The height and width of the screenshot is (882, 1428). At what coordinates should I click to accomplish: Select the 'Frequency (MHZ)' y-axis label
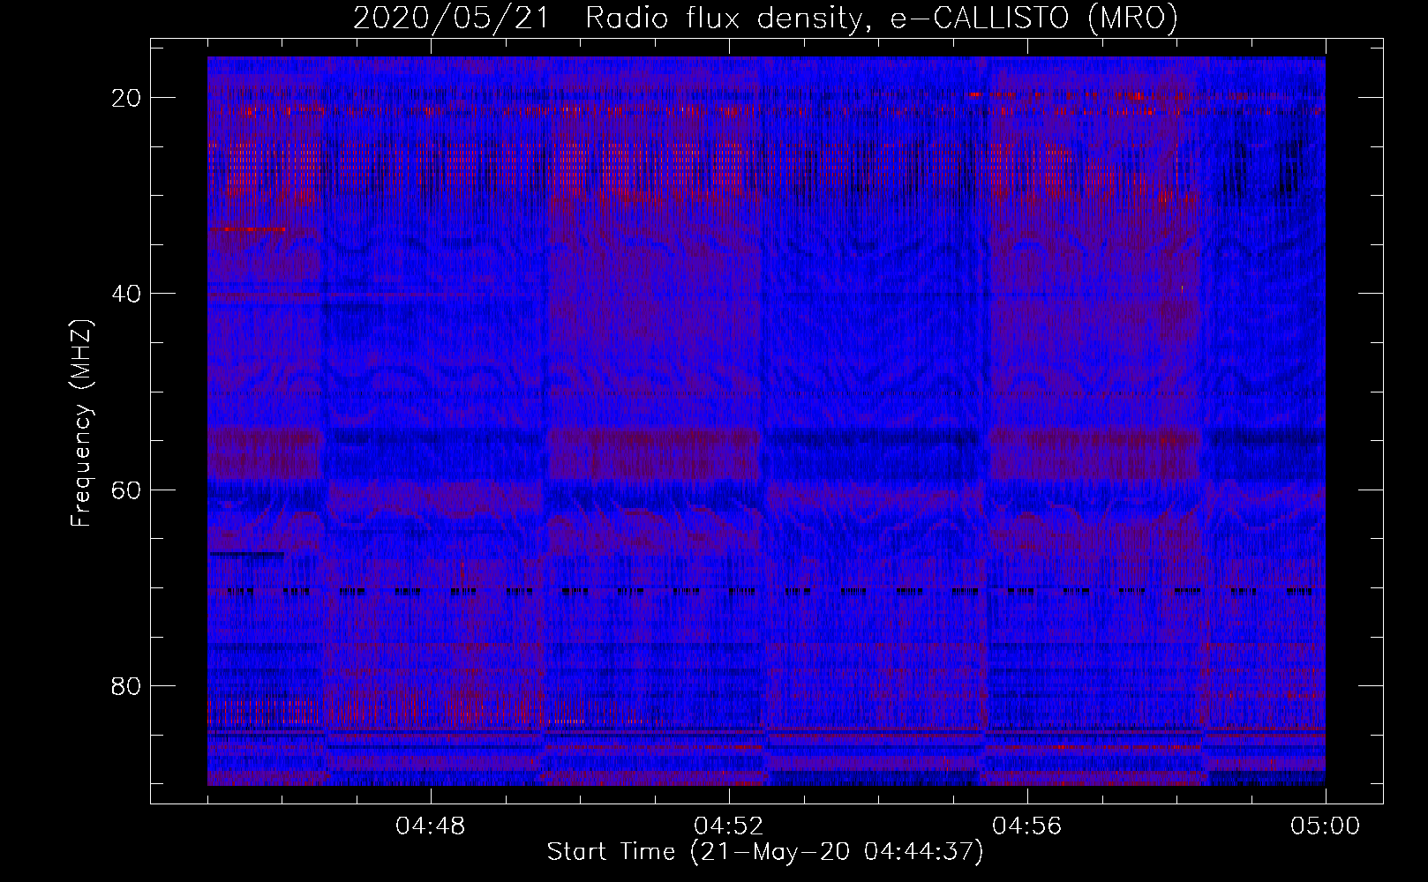tap(81, 423)
